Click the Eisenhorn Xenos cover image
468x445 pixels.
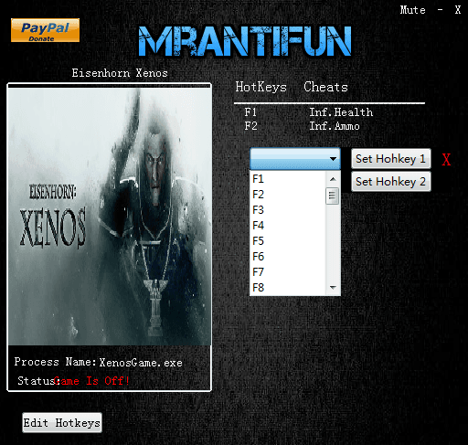click(109, 217)
